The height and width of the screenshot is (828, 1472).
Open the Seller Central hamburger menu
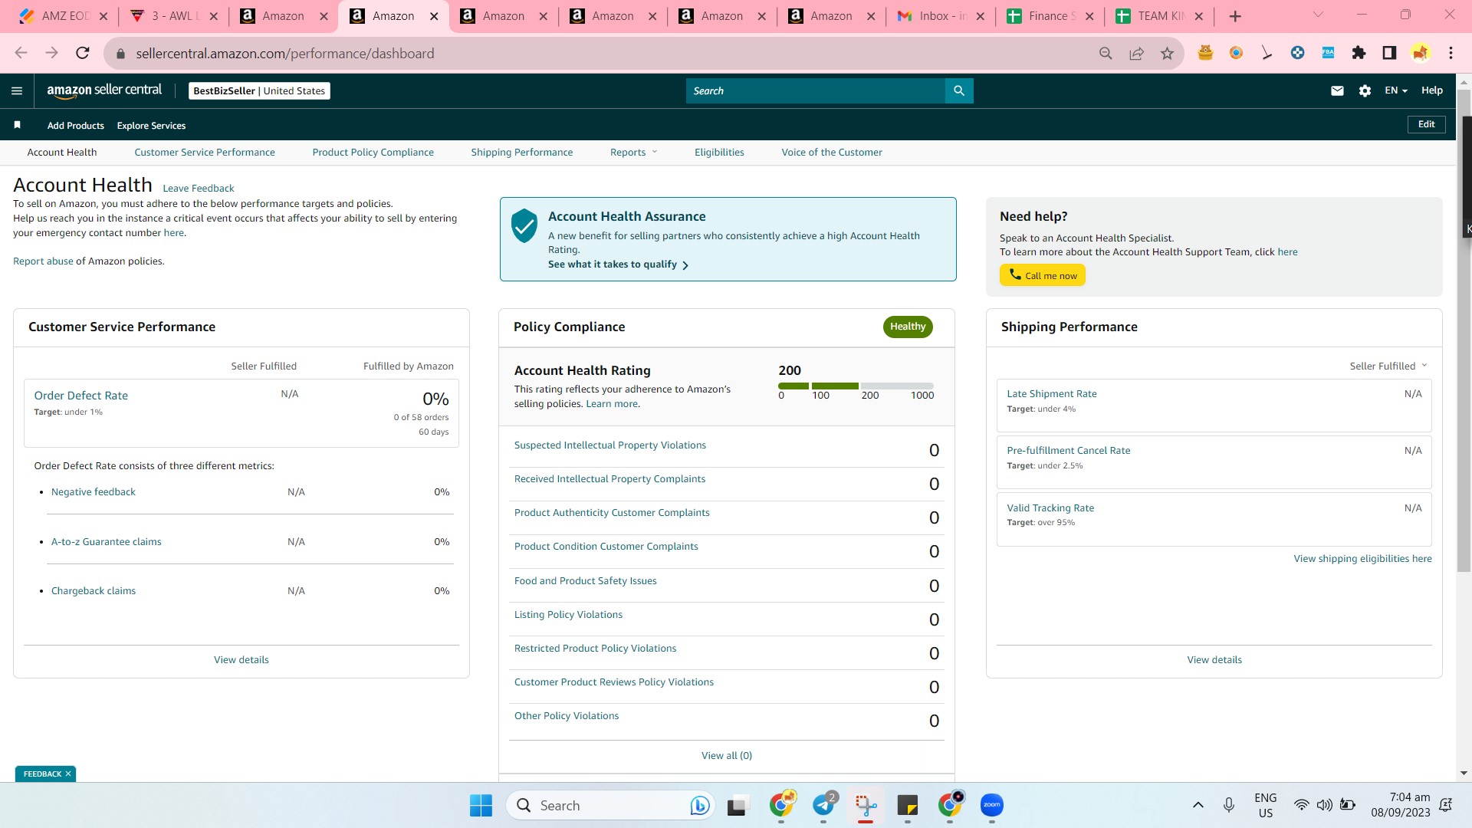(x=17, y=90)
